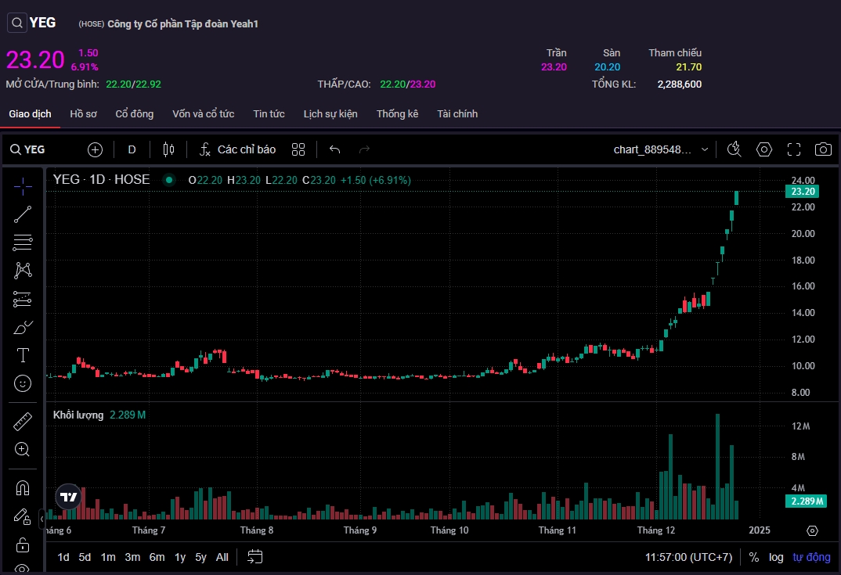Open symbol search YEG in chart toolbar

27,149
